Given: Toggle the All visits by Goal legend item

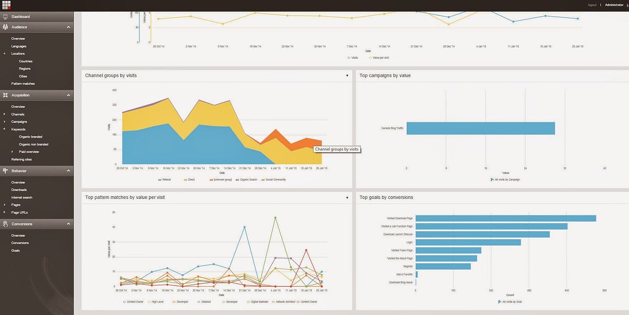Looking at the screenshot, I should click(x=510, y=301).
